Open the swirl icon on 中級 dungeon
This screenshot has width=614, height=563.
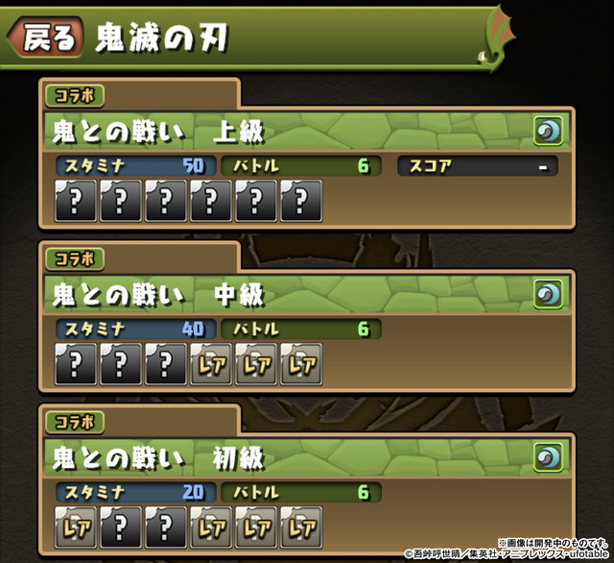pos(548,294)
